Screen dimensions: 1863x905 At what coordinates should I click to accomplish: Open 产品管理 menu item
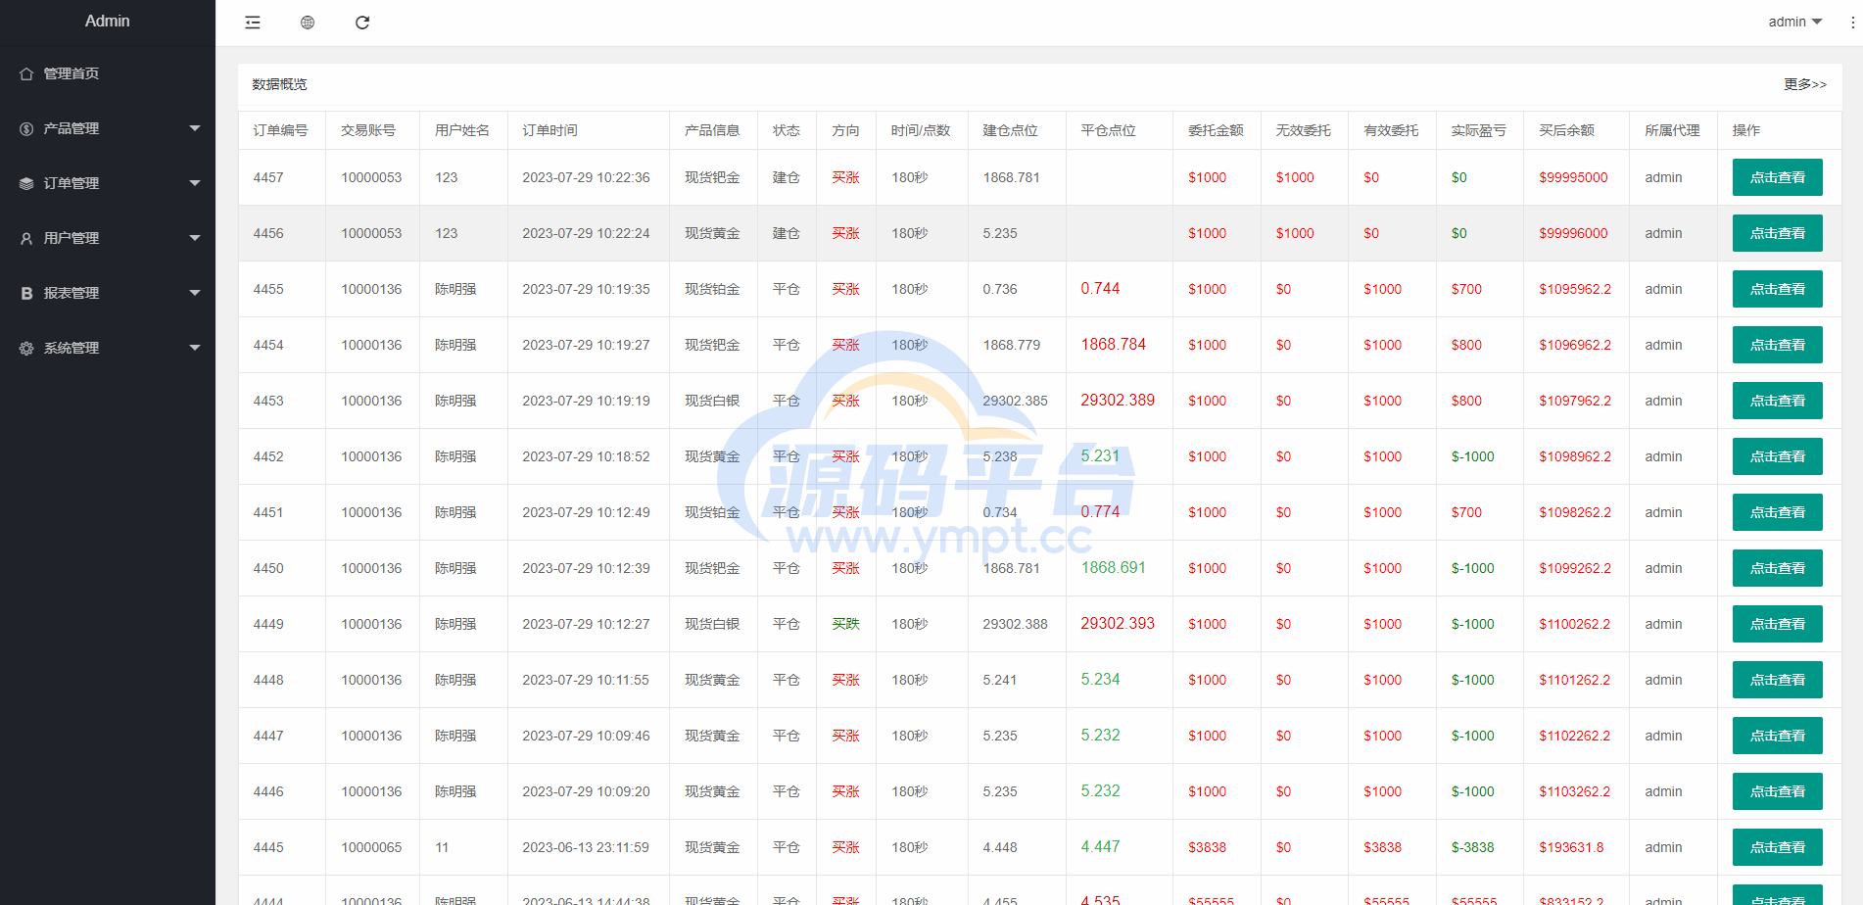pyautogui.click(x=108, y=128)
